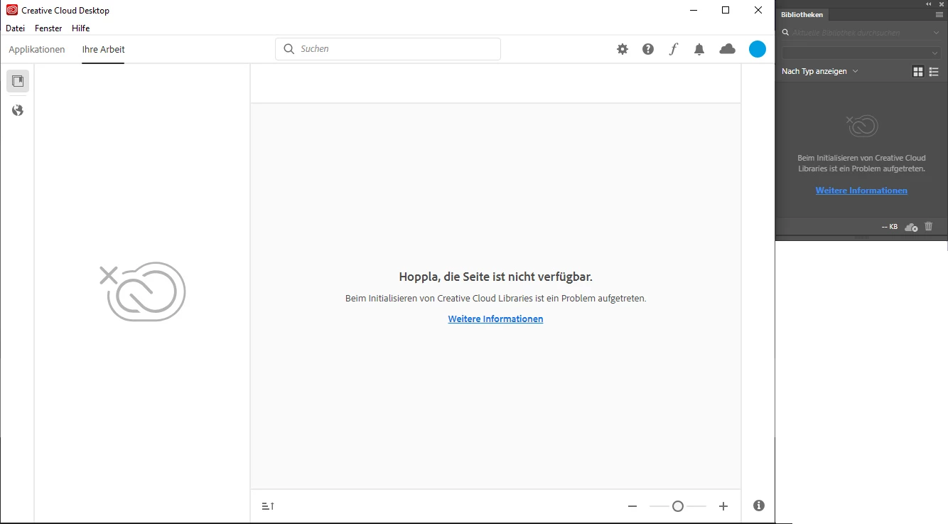The image size is (948, 524).
Task: Open cloud sync status icon
Action: [x=727, y=49]
